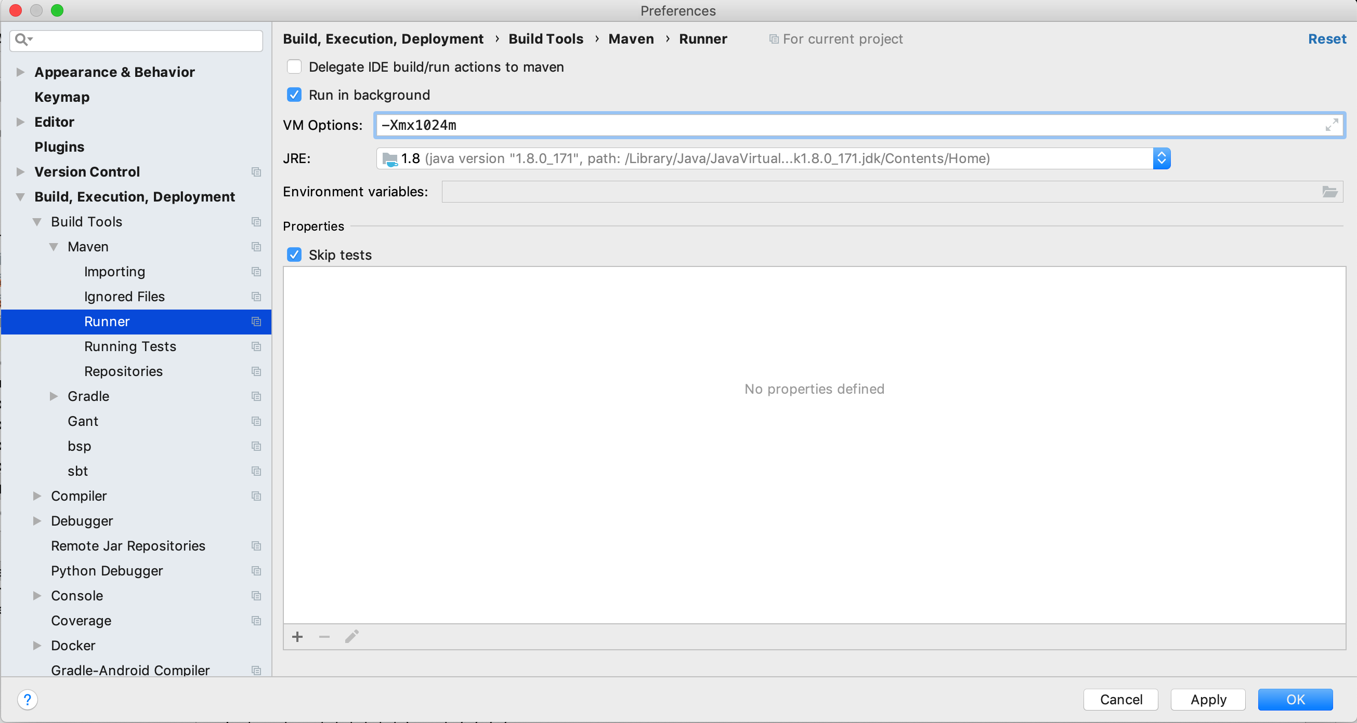Open Importing settings under Maven
This screenshot has height=723, width=1357.
point(115,272)
